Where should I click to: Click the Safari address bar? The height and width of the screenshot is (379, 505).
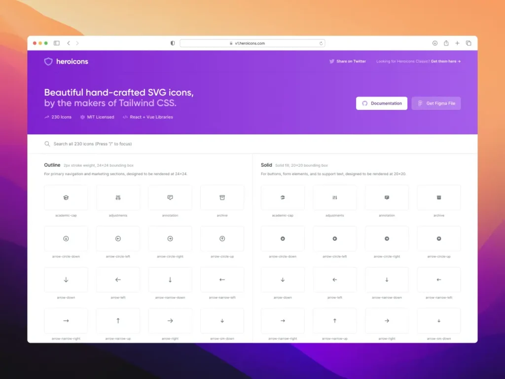(x=252, y=43)
